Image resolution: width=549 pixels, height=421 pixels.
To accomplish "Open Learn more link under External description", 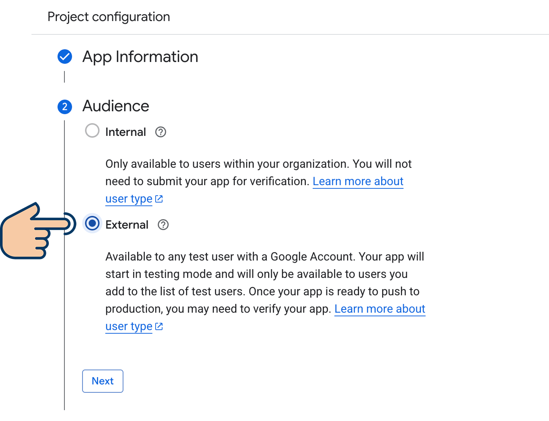I will coord(265,317).
